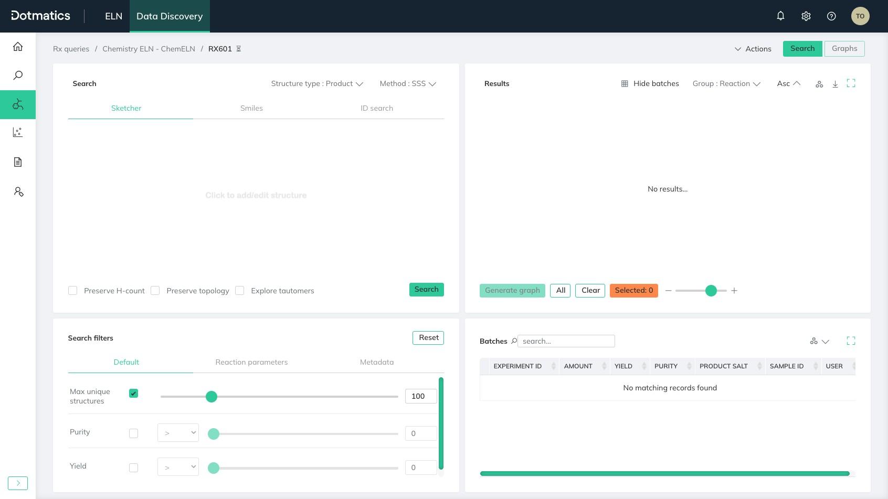Click the Max unique structures slider handle
Viewport: 888px width, 499px height.
point(212,397)
